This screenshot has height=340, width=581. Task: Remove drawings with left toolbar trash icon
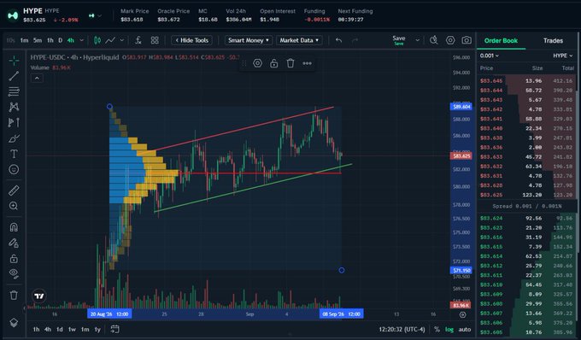coord(14,296)
